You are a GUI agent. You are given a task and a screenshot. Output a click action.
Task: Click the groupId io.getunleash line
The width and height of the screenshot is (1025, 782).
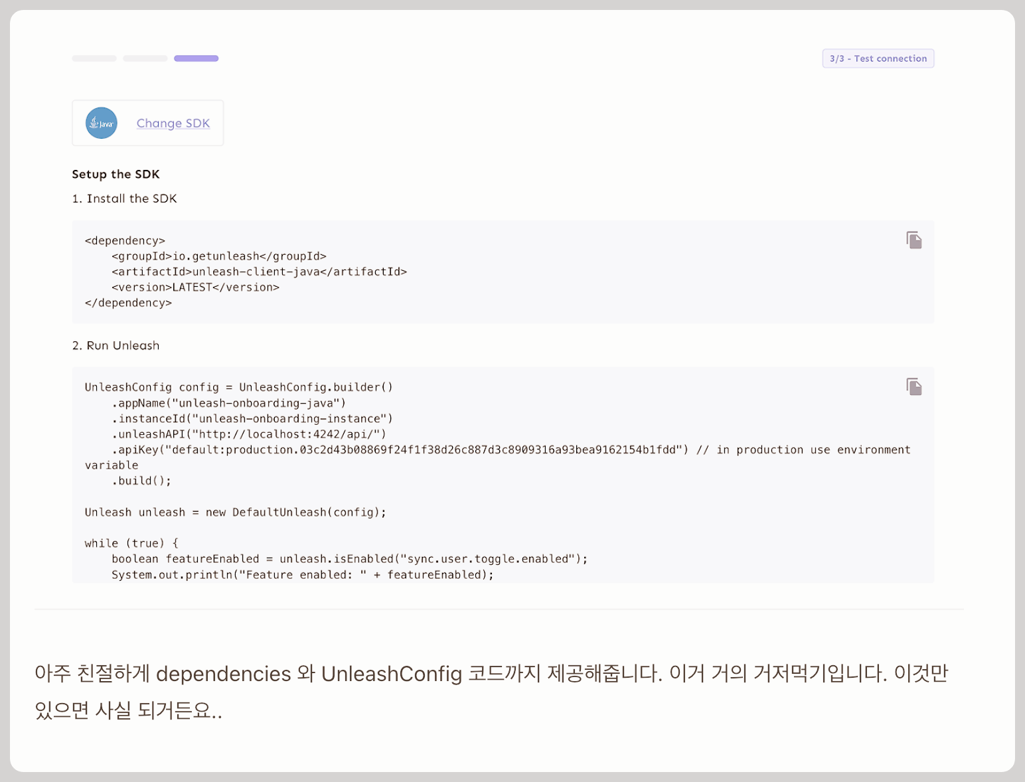coord(219,256)
